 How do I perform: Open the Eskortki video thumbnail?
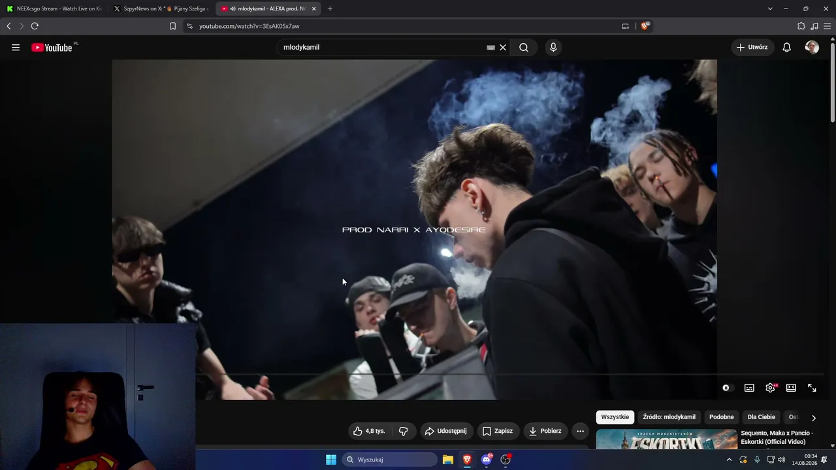pyautogui.click(x=667, y=439)
